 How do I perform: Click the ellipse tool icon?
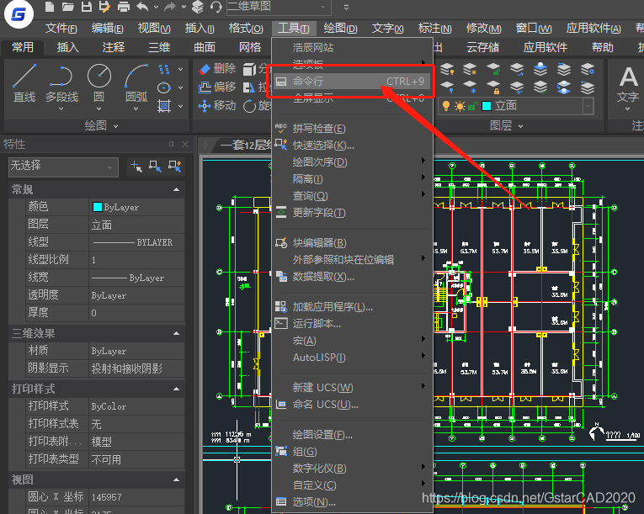pyautogui.click(x=164, y=87)
